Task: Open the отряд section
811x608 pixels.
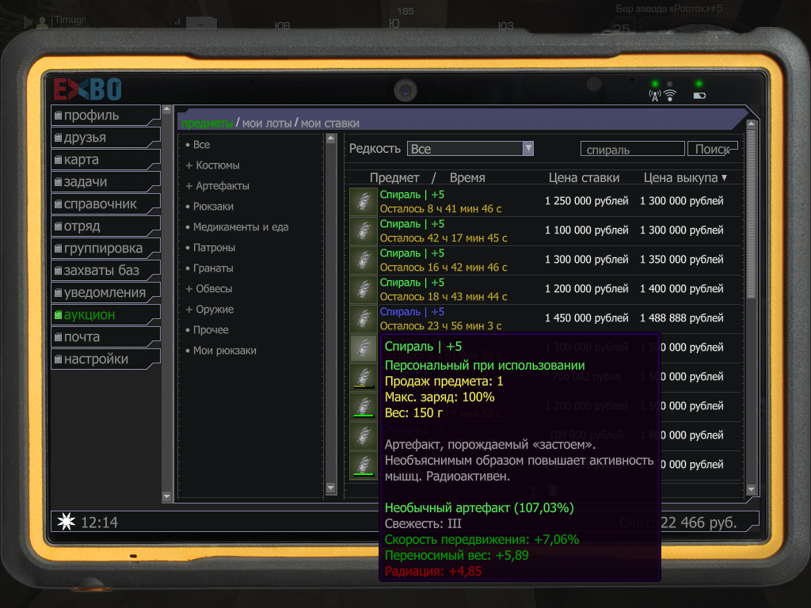Action: (x=105, y=226)
